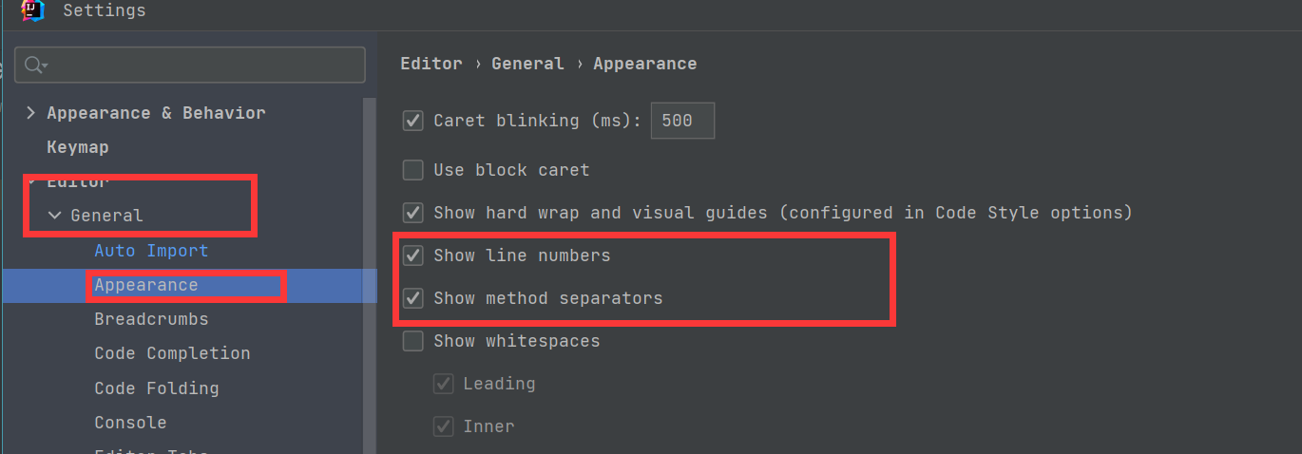Click the search magnifier icon
Image resolution: width=1302 pixels, height=454 pixels.
[x=34, y=65]
